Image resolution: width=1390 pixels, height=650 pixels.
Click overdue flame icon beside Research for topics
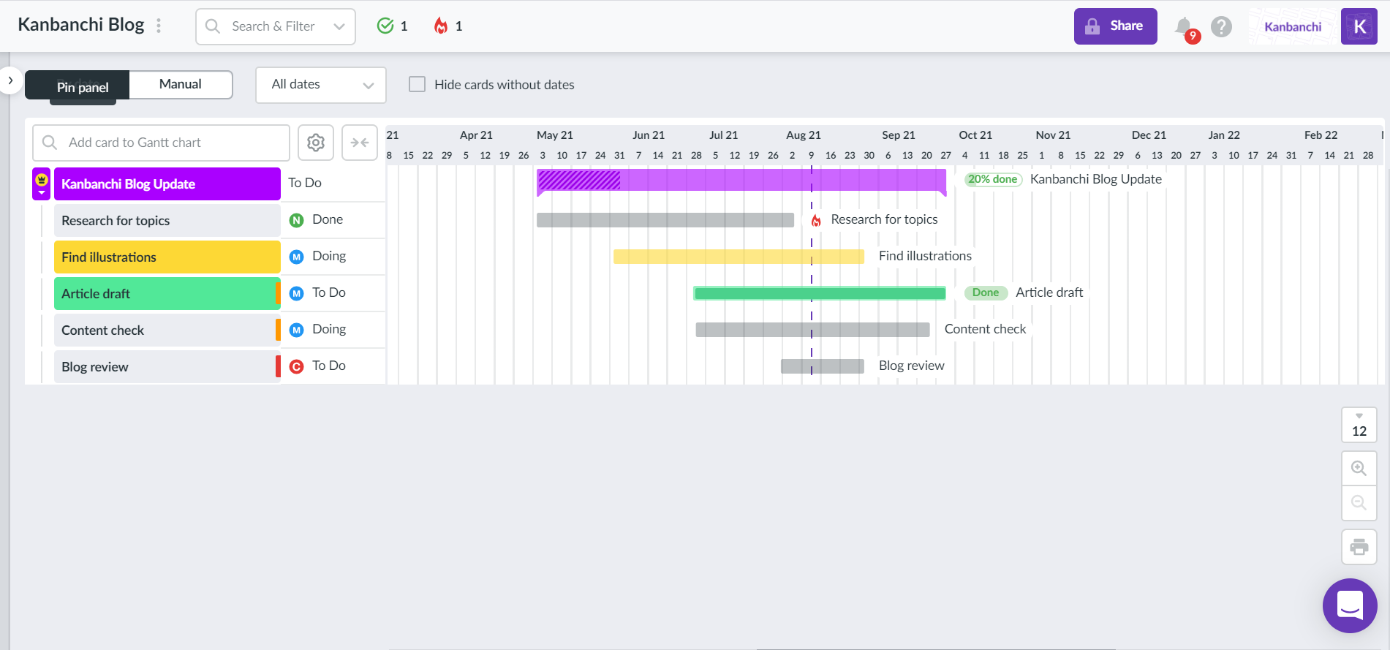[x=816, y=220]
